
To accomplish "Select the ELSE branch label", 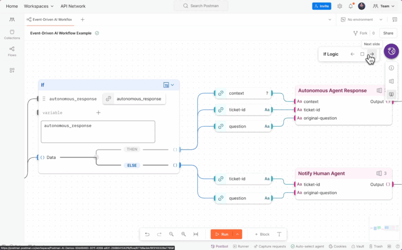I will coord(132,165).
